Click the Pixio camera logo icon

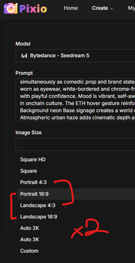click(x=11, y=8)
